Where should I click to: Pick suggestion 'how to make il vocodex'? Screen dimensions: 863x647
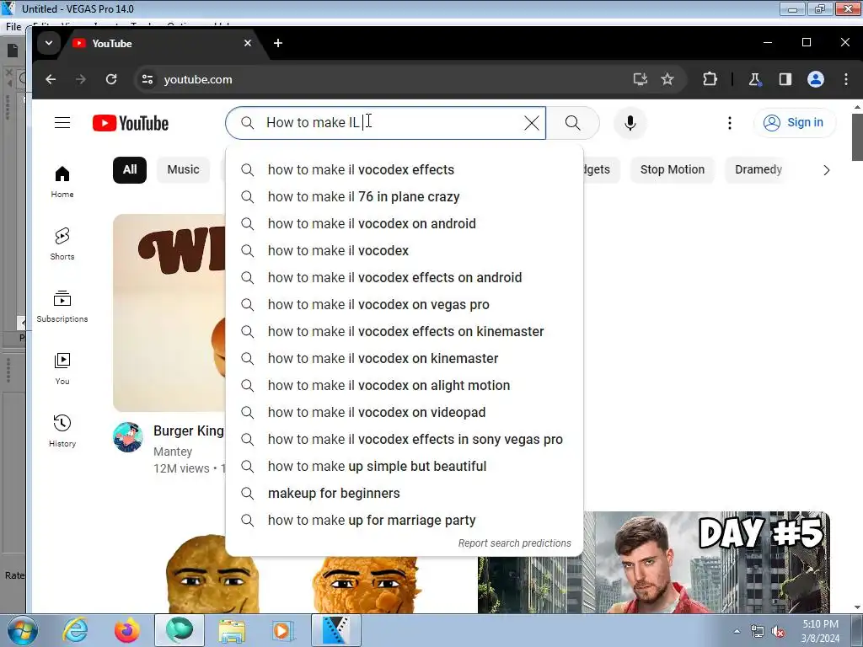[x=404, y=250]
